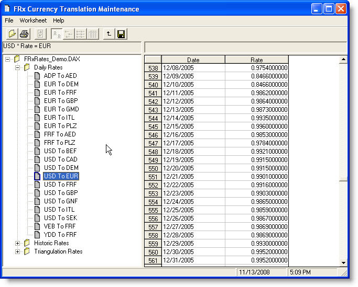Select the EUR To FRF rate
This screenshot has width=358, height=287.
tap(60, 92)
